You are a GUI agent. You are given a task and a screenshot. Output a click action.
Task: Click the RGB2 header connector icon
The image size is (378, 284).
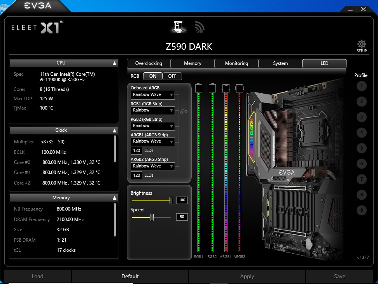pyautogui.click(x=212, y=88)
